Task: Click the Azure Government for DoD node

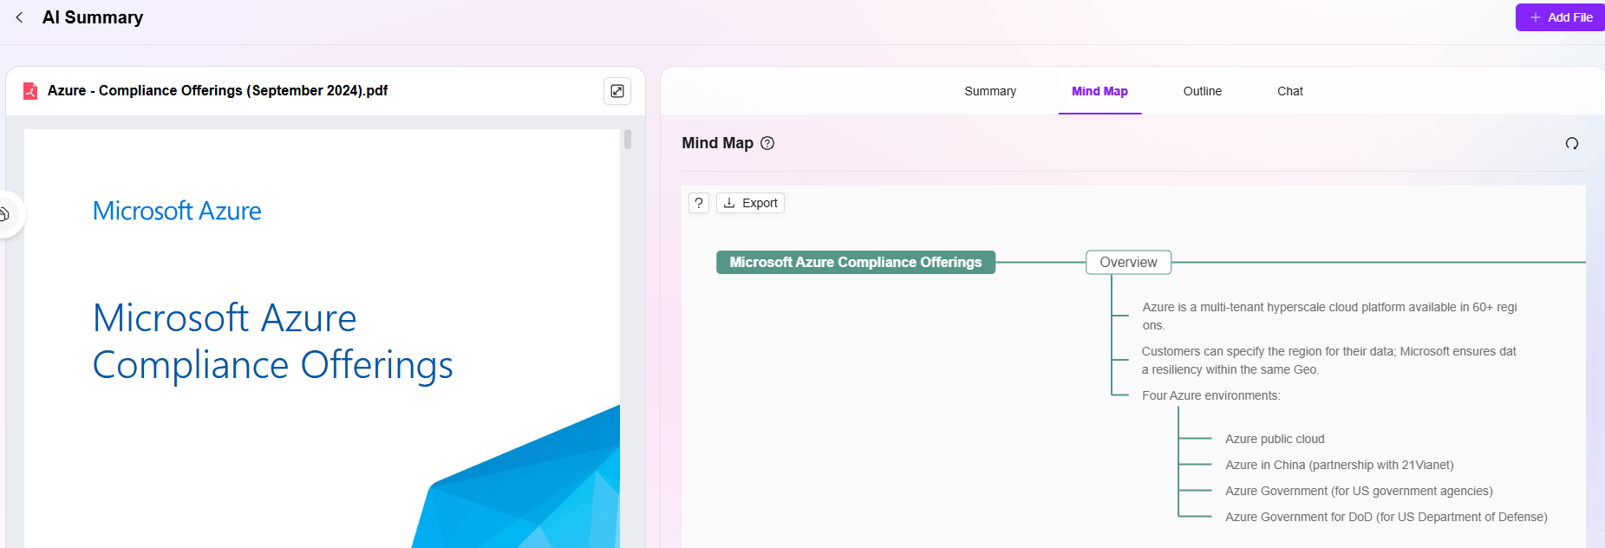Action: (1386, 517)
